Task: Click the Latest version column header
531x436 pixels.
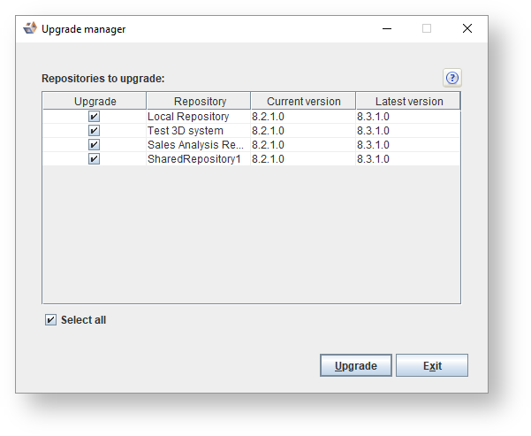Action: tap(408, 102)
